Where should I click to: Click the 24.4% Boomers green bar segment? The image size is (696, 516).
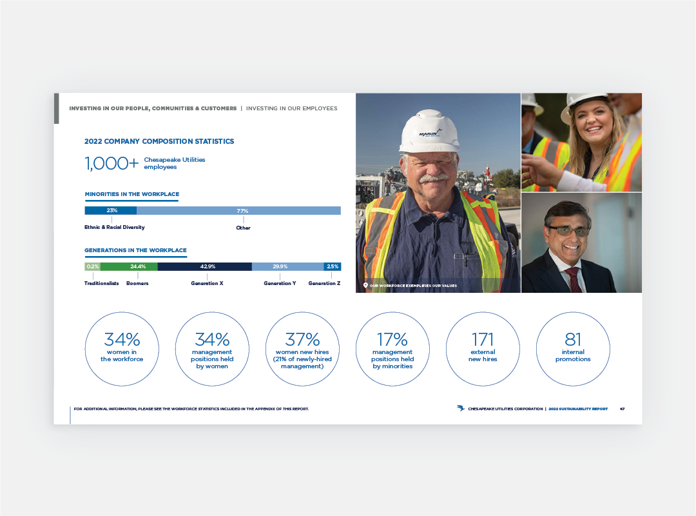(129, 266)
